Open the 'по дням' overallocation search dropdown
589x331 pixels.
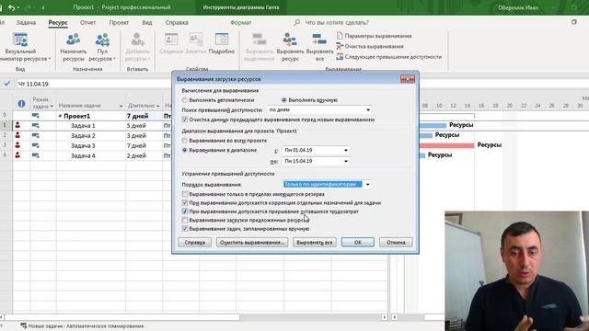[368, 110]
